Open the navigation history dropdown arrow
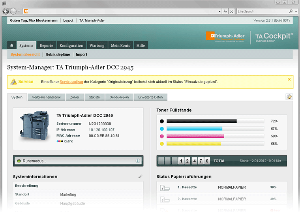Screen dimensions: 300x219 pos(19,11)
